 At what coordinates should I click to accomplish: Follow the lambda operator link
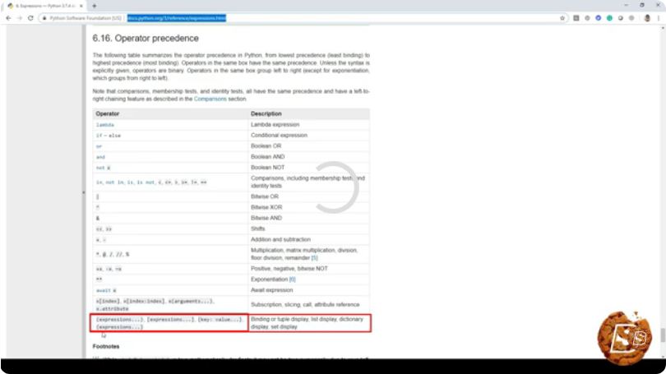tap(105, 125)
